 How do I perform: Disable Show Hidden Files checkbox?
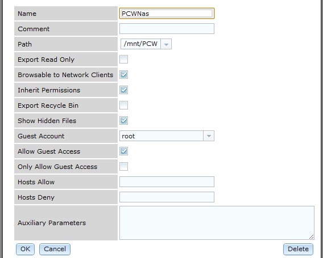(123, 121)
